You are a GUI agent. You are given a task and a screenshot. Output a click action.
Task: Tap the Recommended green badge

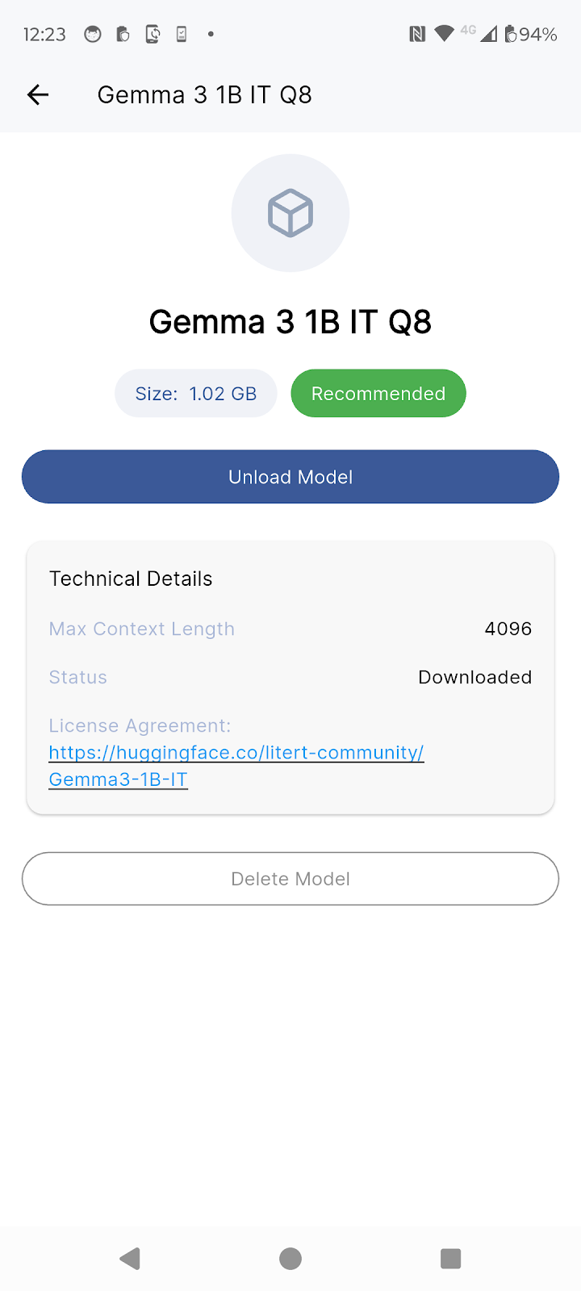(378, 394)
